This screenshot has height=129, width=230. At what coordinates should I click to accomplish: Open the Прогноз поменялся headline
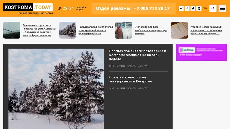(x=138, y=55)
